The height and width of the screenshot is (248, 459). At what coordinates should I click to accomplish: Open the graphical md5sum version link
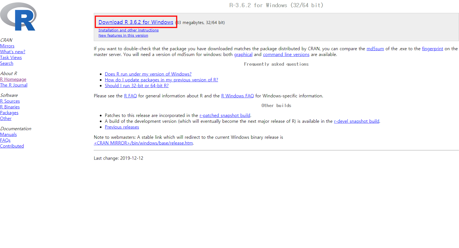243,54
